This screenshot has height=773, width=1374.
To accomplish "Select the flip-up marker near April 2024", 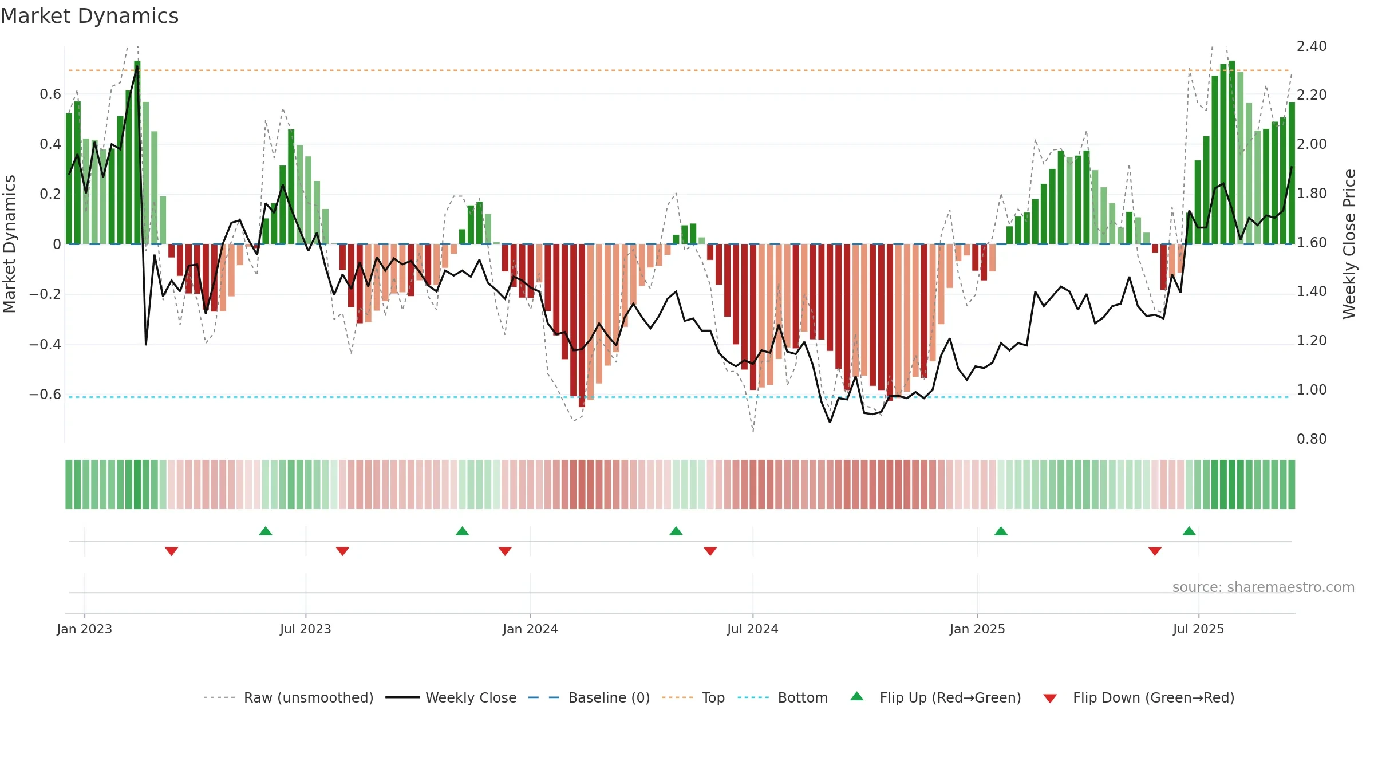I will pyautogui.click(x=676, y=531).
